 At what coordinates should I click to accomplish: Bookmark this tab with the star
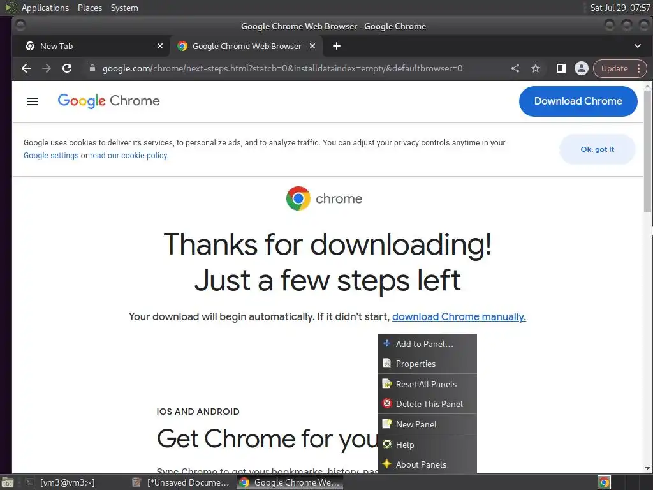(536, 68)
